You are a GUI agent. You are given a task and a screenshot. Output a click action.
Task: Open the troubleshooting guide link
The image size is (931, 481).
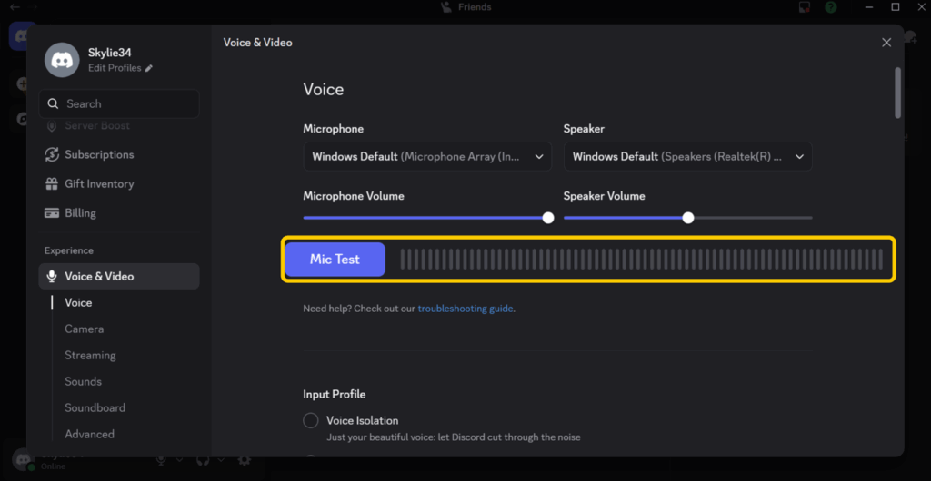[465, 309]
